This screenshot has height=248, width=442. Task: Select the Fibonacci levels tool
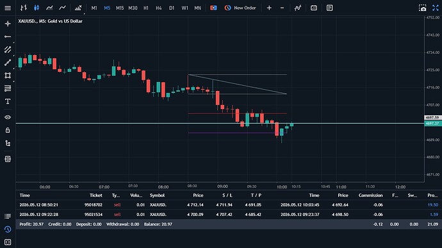8,88
